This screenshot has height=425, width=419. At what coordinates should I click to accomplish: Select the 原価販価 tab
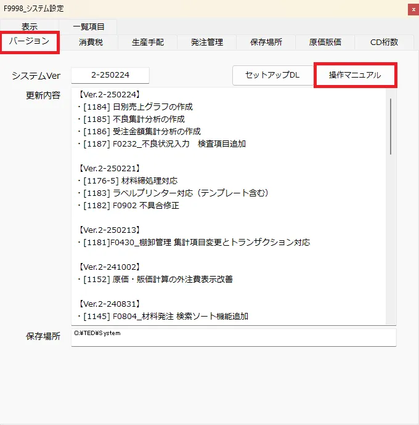(325, 42)
